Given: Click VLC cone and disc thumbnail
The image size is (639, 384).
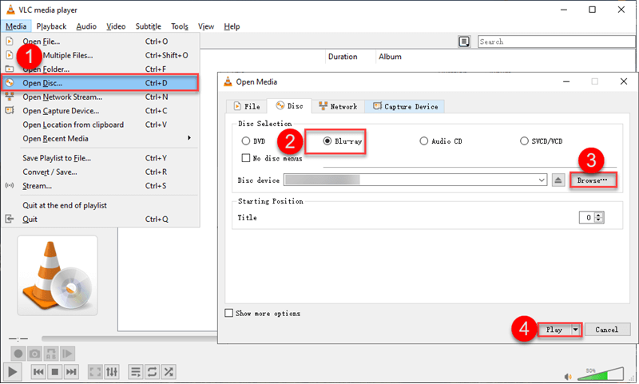Looking at the screenshot, I should point(58,275).
